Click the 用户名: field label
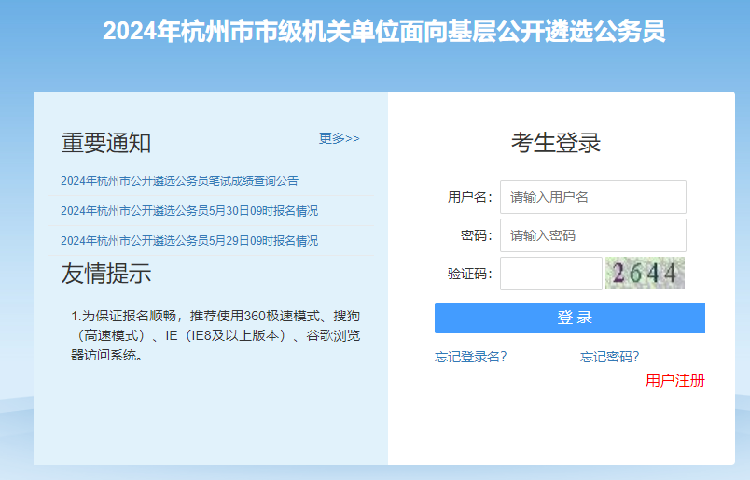The height and width of the screenshot is (480, 750). tap(469, 197)
